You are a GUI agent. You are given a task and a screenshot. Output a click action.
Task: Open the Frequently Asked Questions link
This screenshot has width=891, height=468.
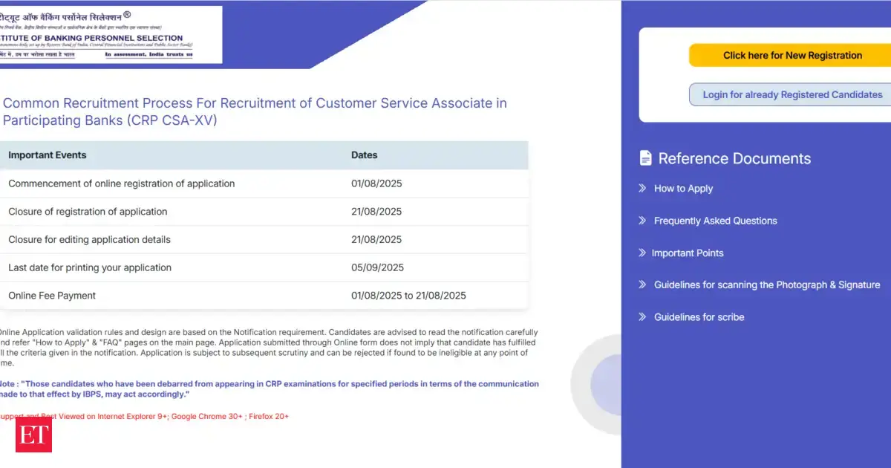click(715, 221)
